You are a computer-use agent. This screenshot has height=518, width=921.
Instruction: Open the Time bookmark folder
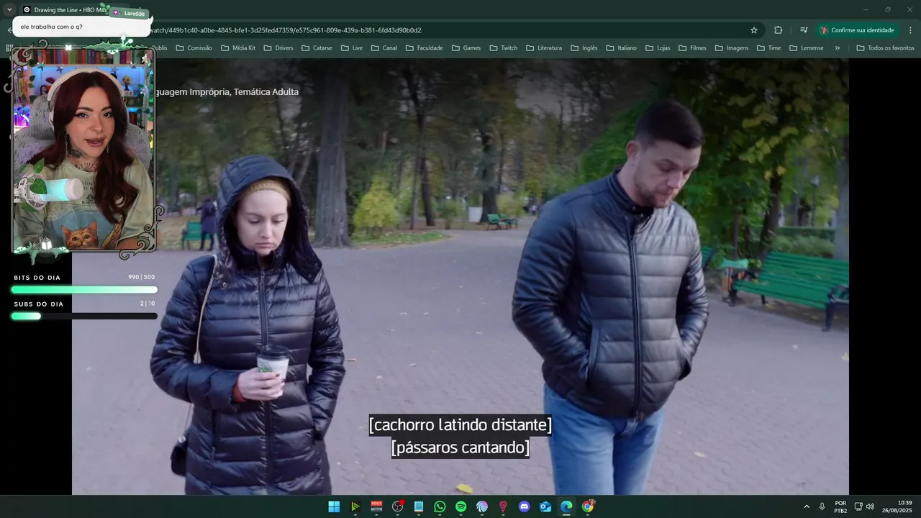click(768, 48)
